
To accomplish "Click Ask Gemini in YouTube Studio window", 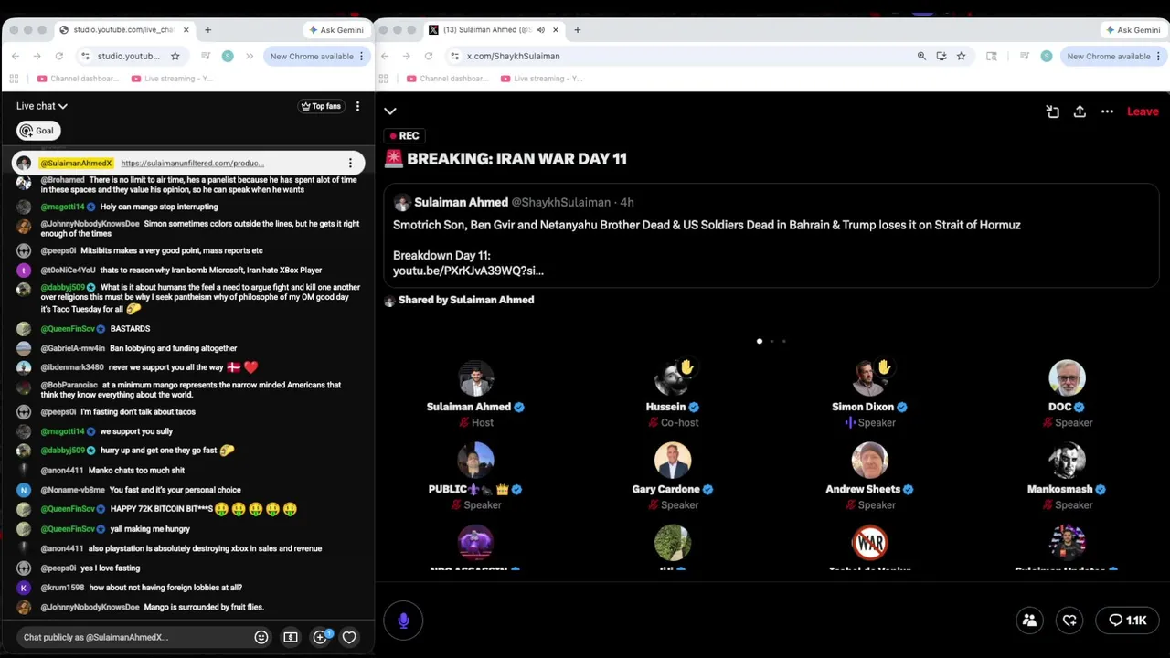I will pos(336,30).
